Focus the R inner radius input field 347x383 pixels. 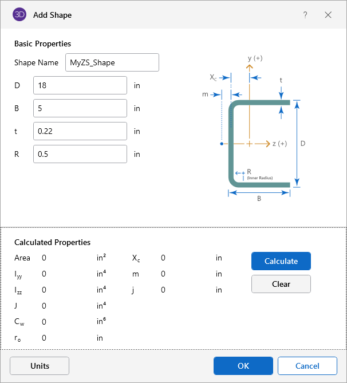(x=80, y=154)
